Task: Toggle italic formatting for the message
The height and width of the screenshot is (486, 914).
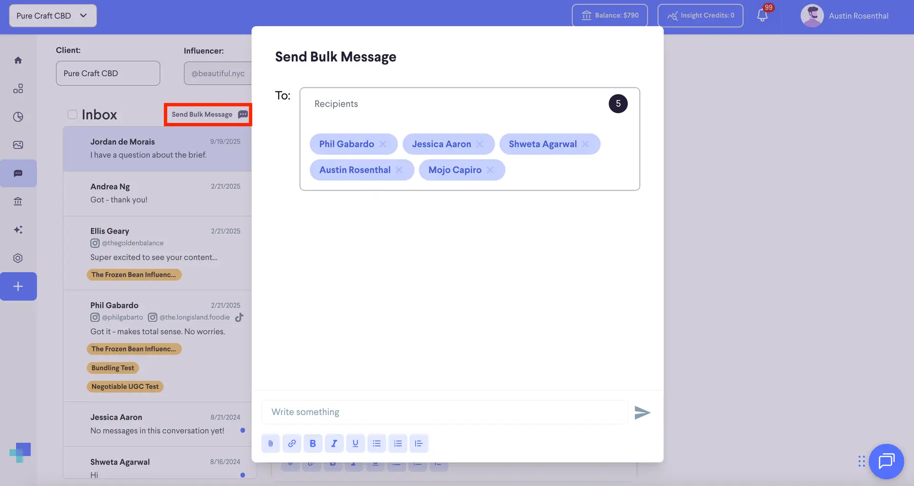Action: 334,443
